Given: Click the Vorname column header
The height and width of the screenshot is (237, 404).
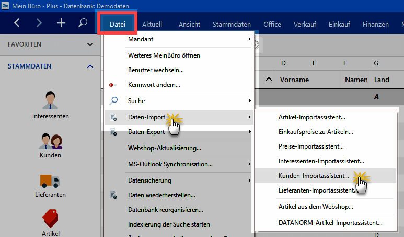Looking at the screenshot, I should (x=306, y=80).
